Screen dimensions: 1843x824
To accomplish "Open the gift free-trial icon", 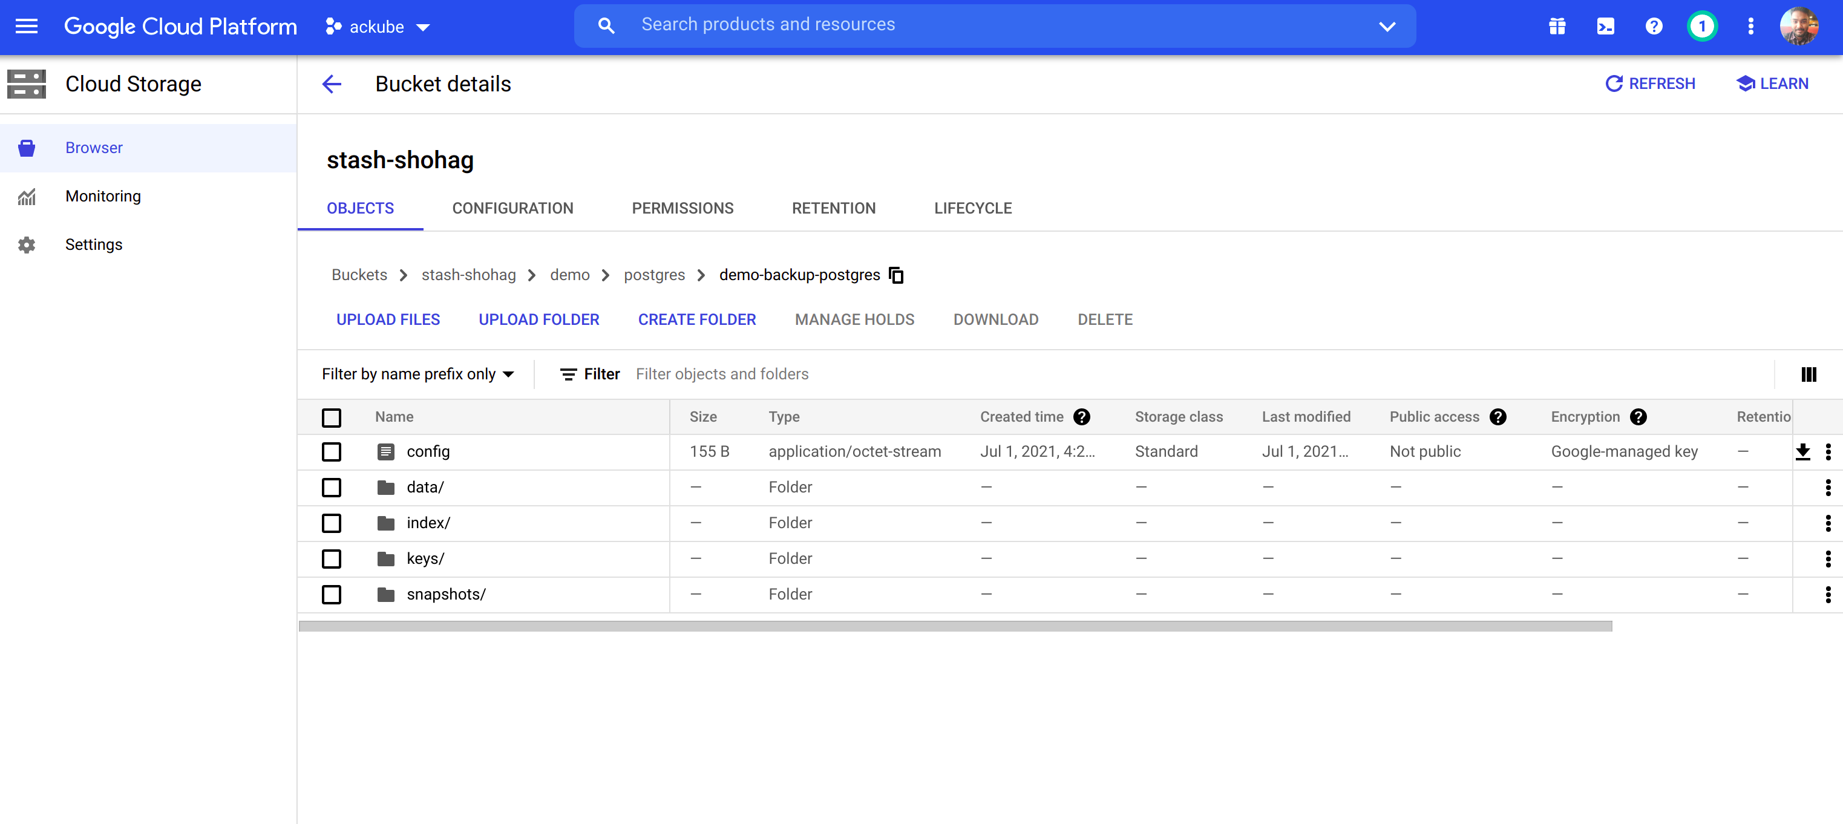I will coord(1557,27).
